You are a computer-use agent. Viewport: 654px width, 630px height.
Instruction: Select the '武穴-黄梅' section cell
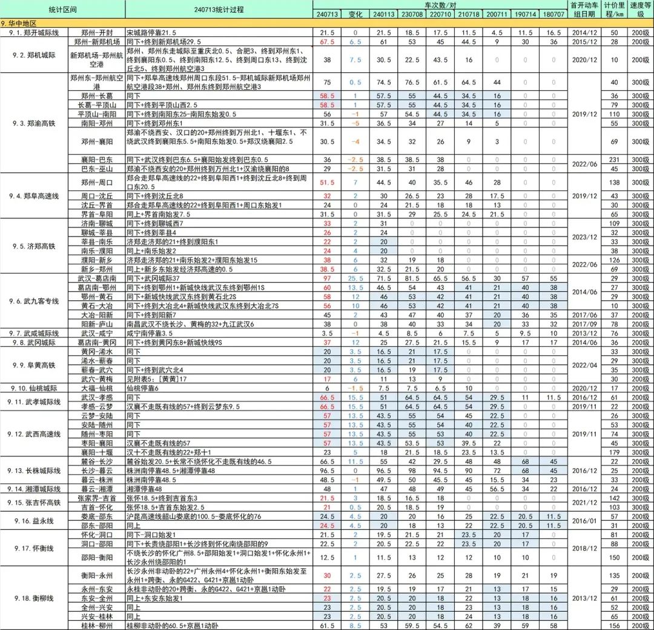(97, 379)
